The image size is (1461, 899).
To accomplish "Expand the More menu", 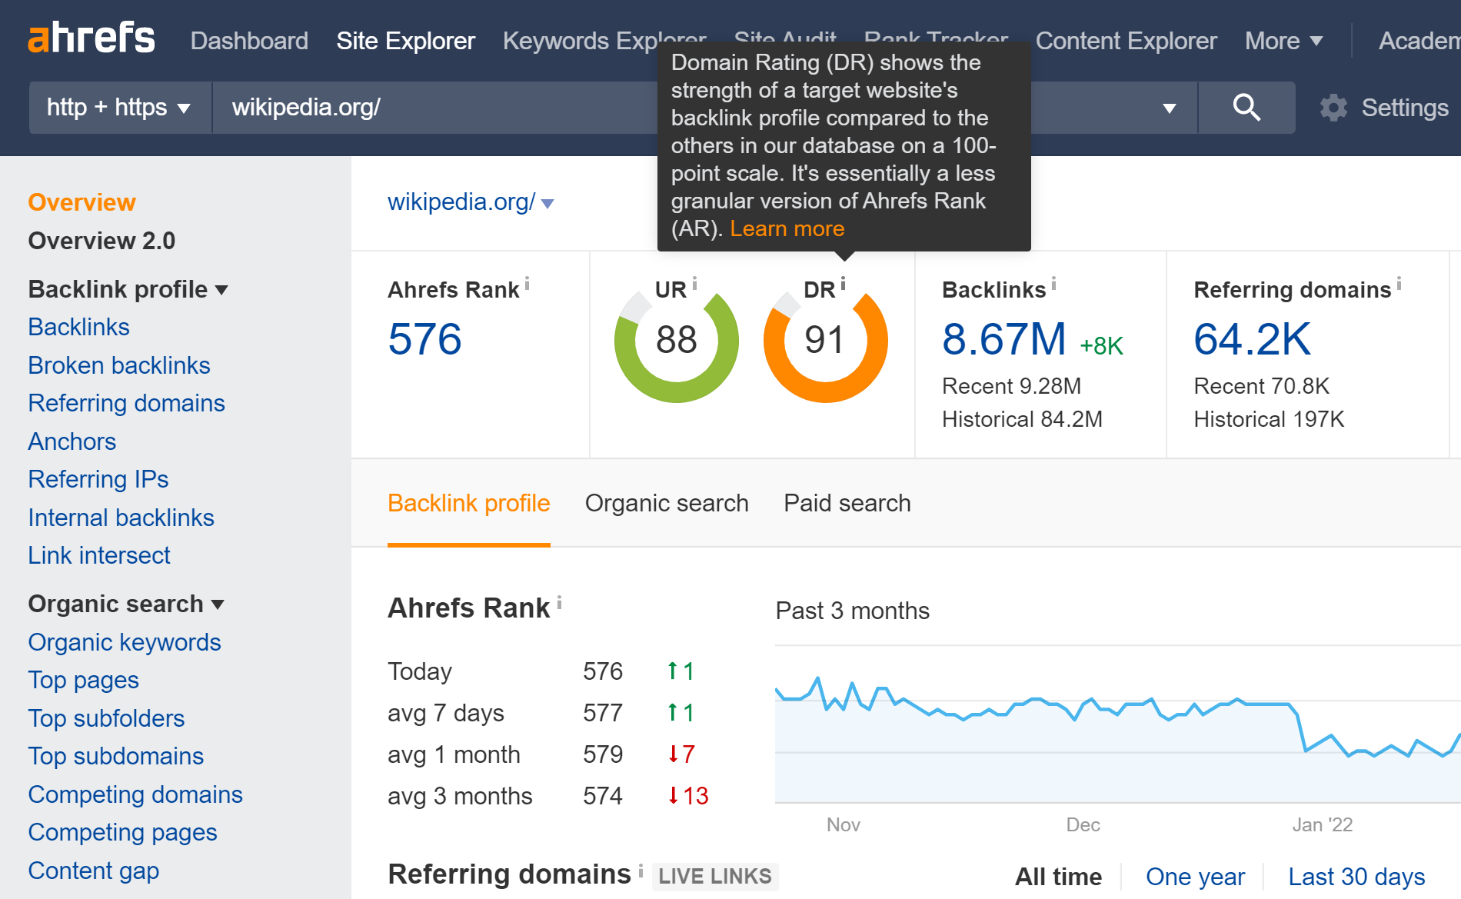I will pyautogui.click(x=1283, y=41).
